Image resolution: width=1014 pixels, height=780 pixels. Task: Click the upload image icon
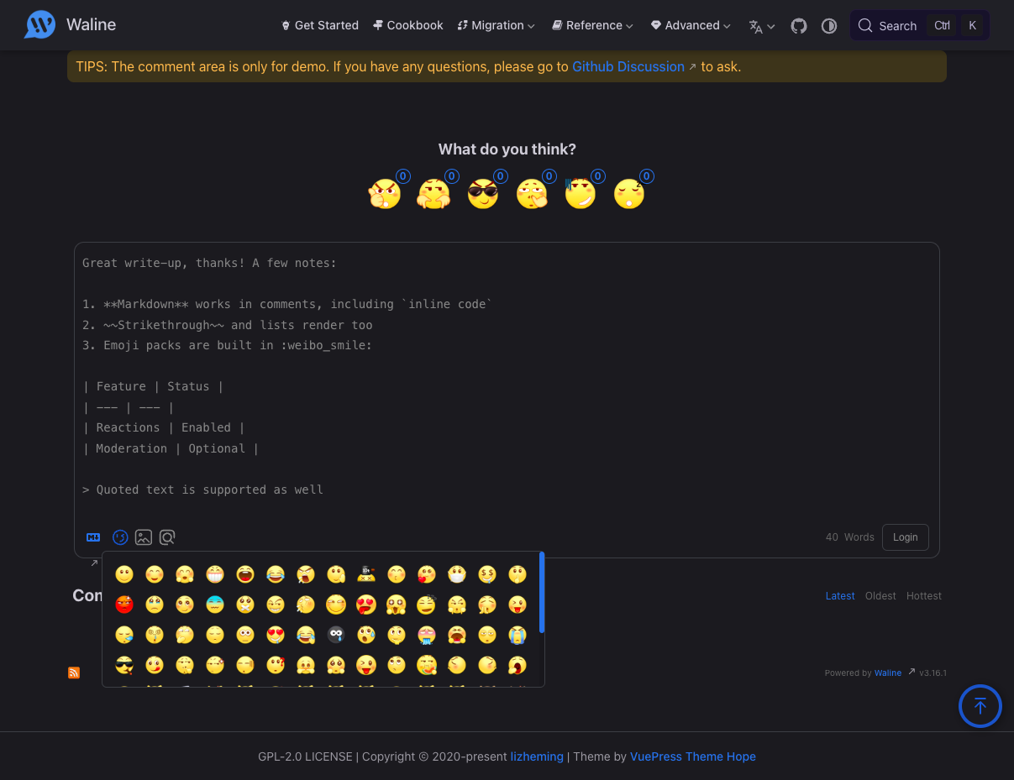[144, 537]
